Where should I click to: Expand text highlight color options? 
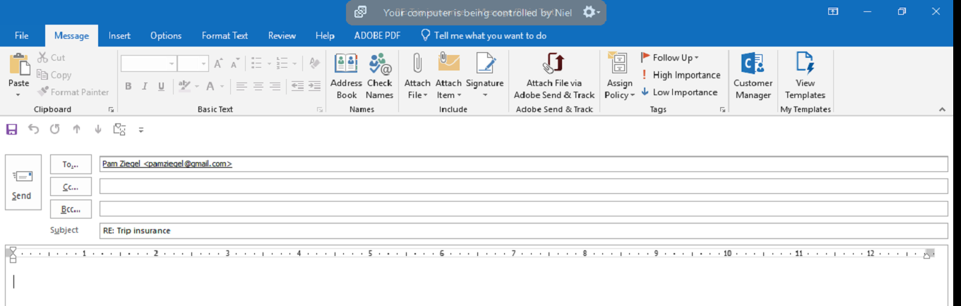[197, 86]
